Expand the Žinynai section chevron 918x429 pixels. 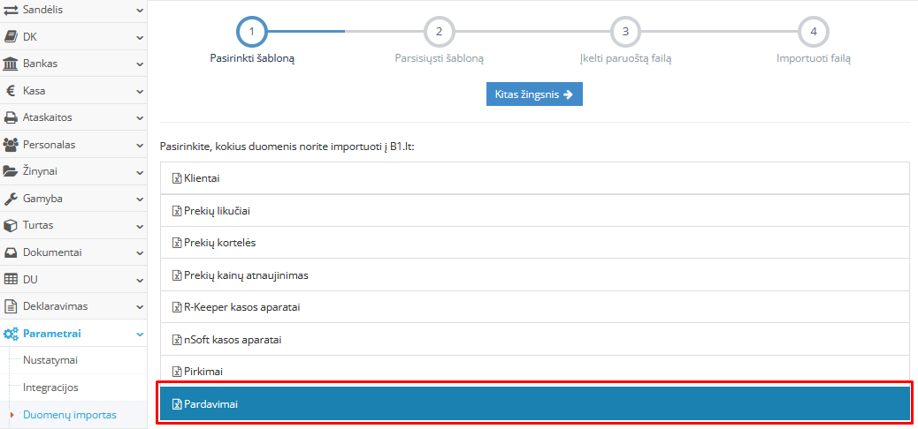click(140, 172)
